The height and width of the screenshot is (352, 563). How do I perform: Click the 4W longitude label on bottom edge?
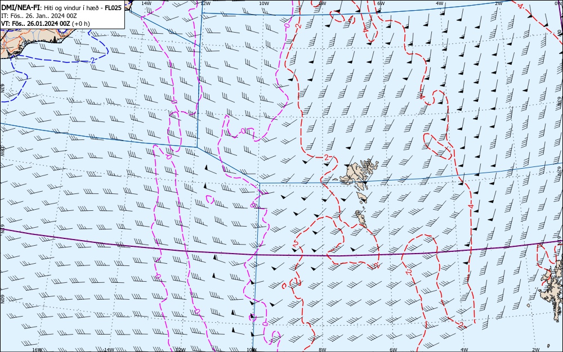(464, 350)
